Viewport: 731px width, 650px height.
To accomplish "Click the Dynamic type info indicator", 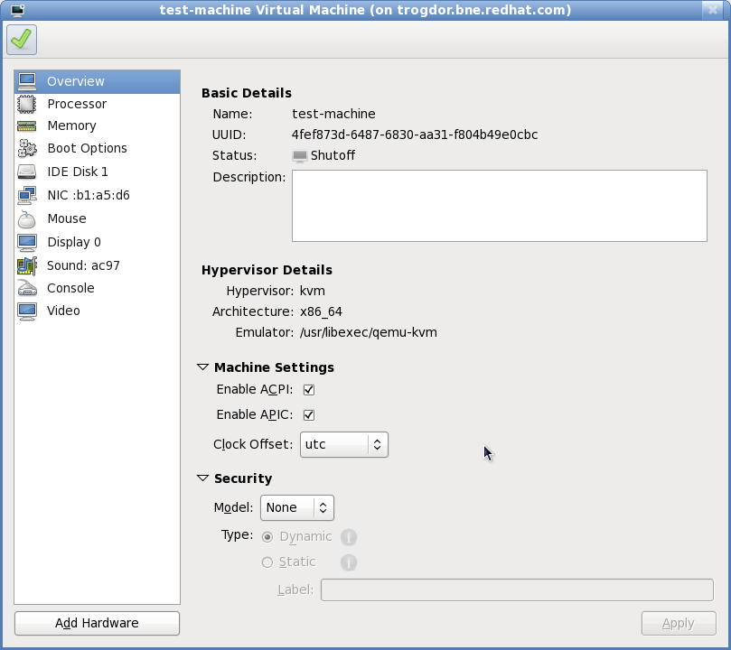I will (349, 536).
